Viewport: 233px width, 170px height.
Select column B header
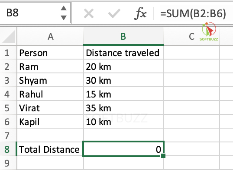[x=123, y=36]
